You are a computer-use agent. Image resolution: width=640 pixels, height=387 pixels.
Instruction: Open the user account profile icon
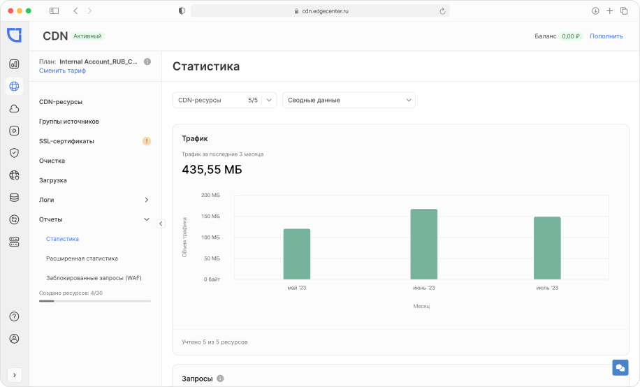14,339
